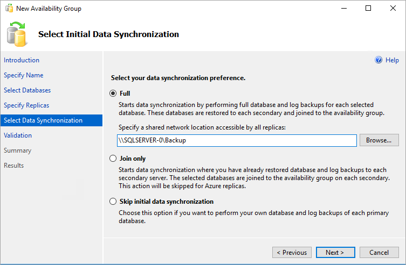Click the blue Help question mark icon
The image size is (406, 265).
[379, 60]
